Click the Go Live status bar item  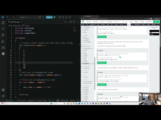pyautogui.click(x=65, y=100)
